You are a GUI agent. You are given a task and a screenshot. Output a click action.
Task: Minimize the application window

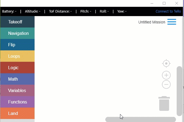(152, 3)
